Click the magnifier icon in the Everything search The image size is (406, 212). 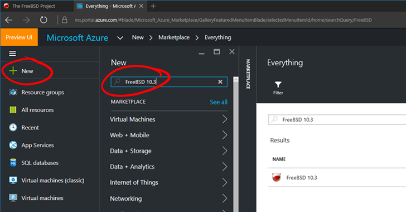(x=274, y=119)
